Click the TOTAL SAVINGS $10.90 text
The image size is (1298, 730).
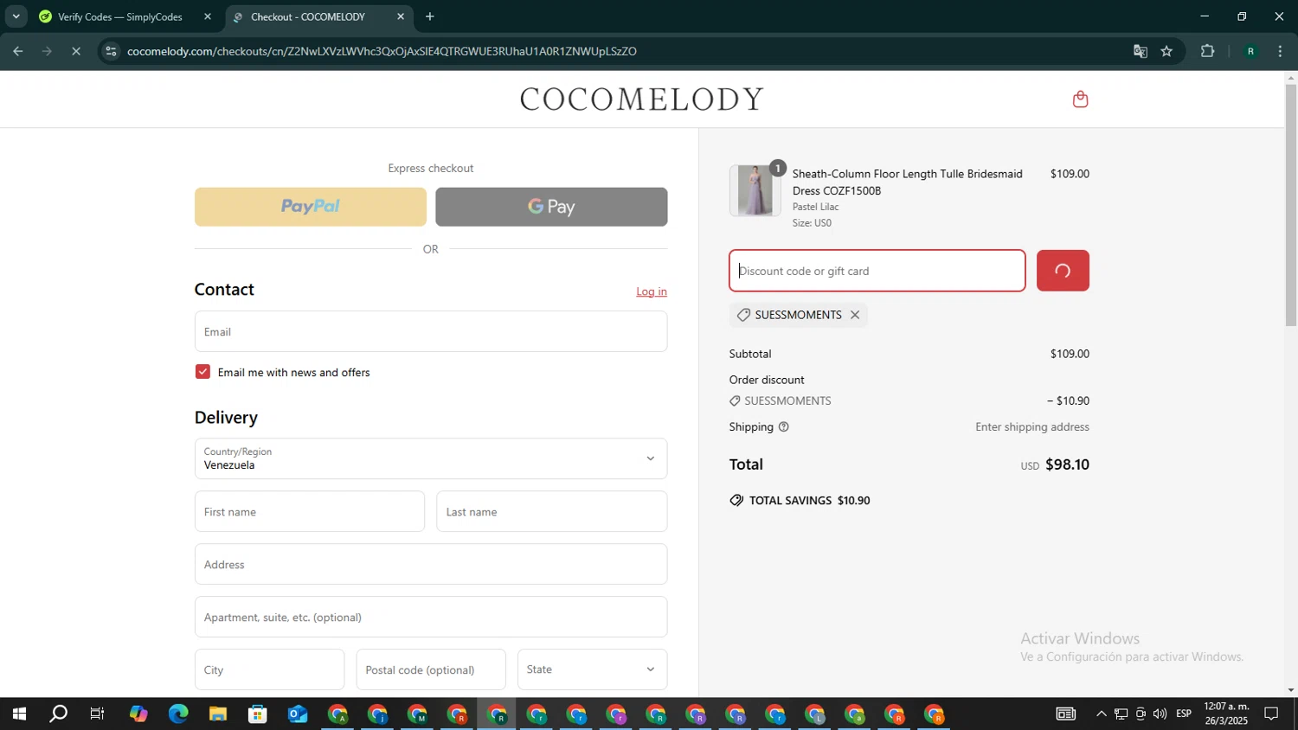coord(810,501)
